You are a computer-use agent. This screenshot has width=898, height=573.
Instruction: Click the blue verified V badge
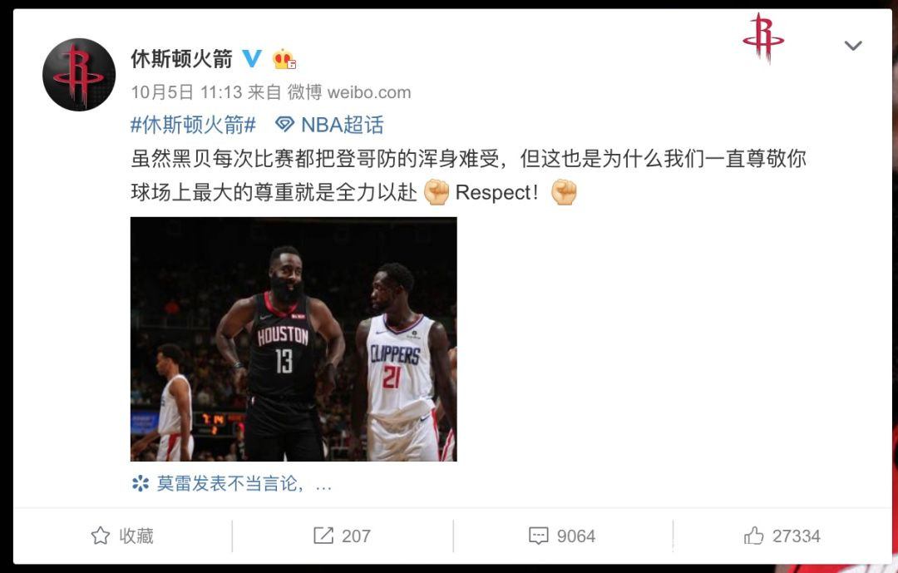click(252, 58)
